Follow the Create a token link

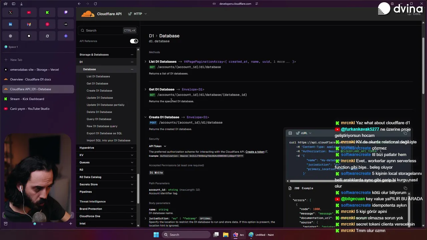point(255,152)
